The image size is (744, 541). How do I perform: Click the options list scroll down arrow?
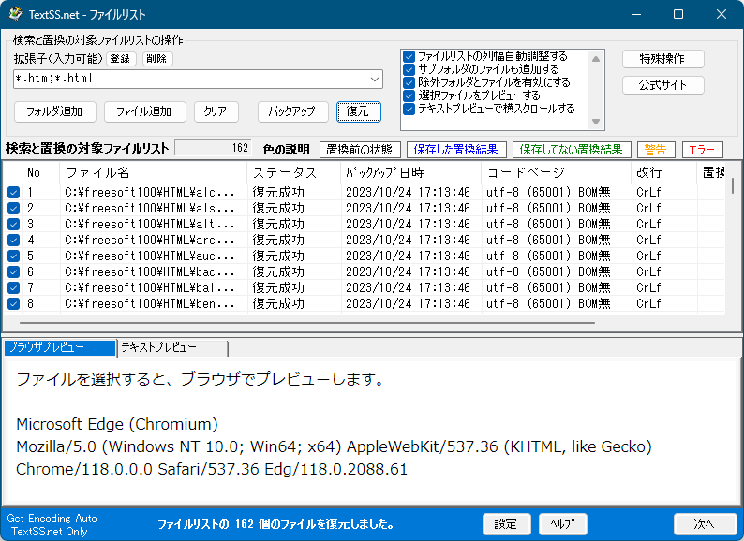[596, 122]
